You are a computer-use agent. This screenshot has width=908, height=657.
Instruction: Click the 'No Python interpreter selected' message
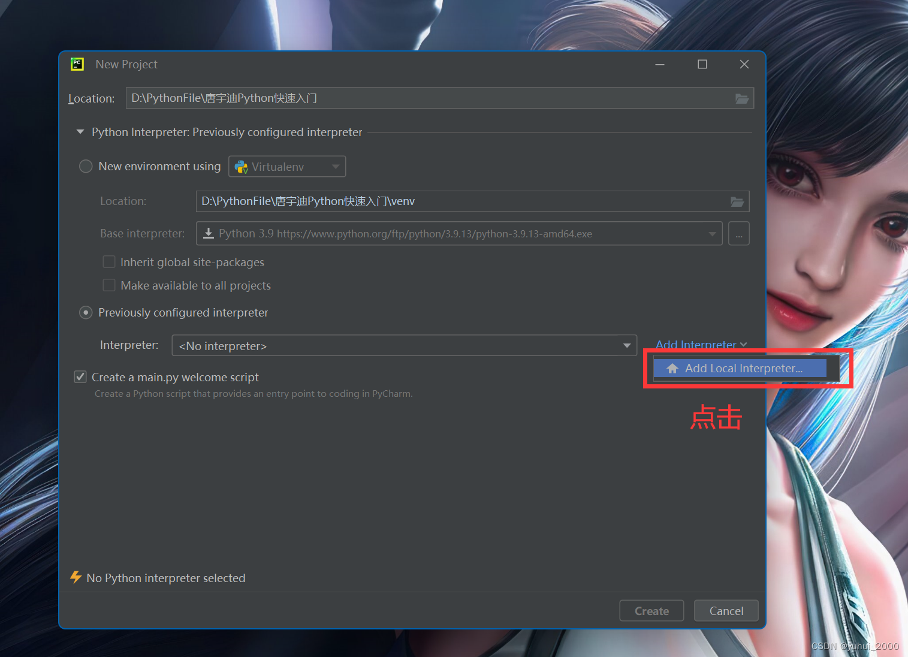166,578
